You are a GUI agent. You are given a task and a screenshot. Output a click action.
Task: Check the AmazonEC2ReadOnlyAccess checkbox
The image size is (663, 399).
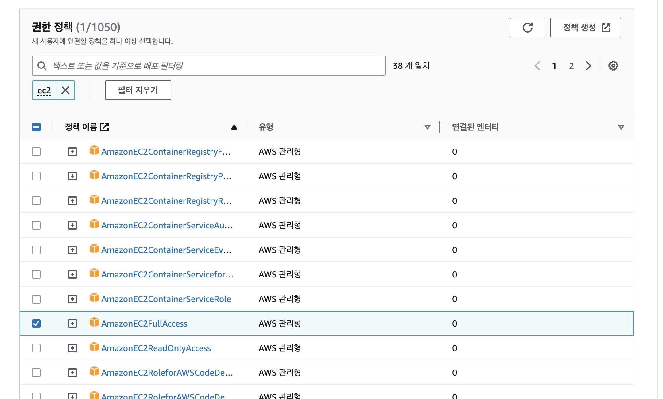(36, 348)
